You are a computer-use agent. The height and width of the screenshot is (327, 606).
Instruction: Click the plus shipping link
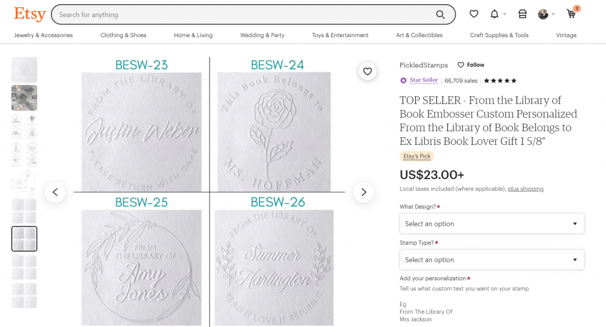pyautogui.click(x=526, y=189)
